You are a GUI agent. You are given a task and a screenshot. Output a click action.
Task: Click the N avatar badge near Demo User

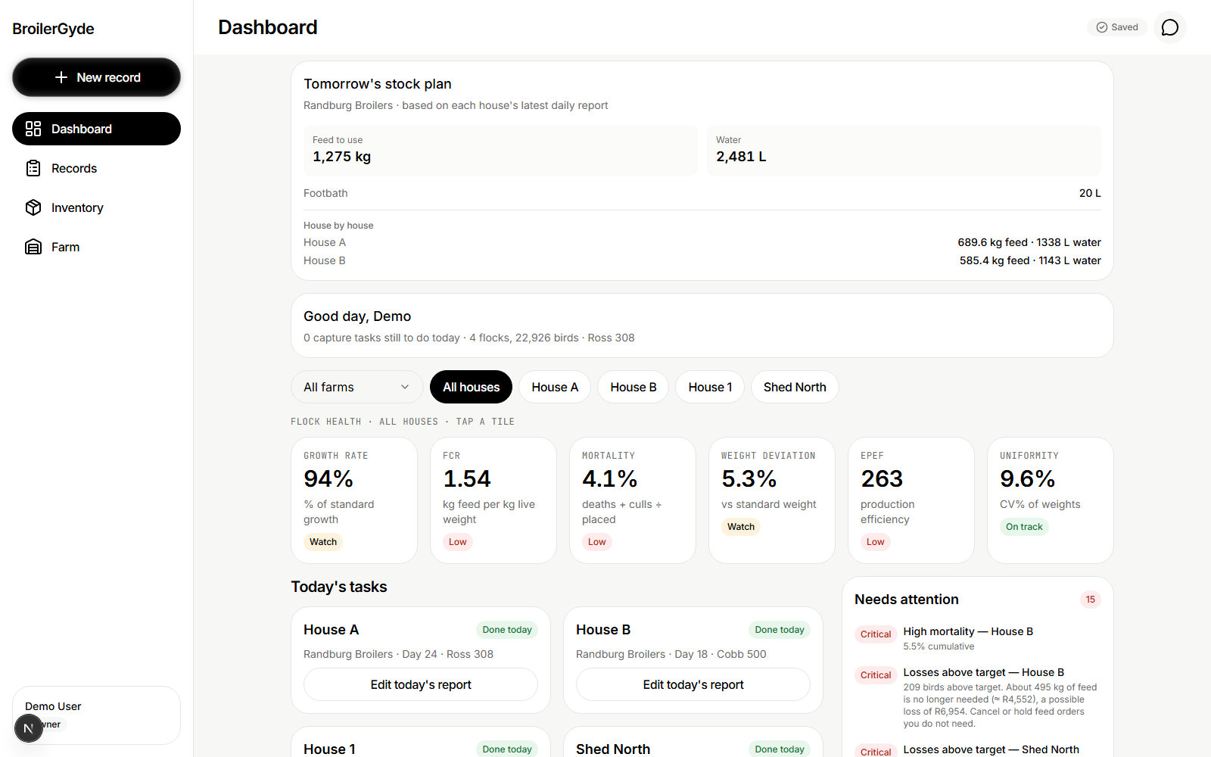[28, 728]
